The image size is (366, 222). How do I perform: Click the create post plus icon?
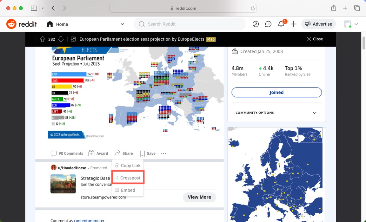[294, 24]
